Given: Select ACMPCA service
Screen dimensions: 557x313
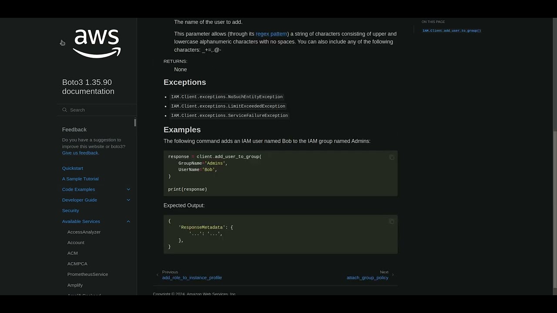Looking at the screenshot, I should (77, 264).
